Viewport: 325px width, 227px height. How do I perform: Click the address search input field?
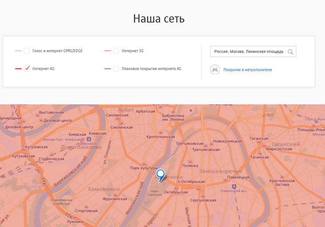pos(253,51)
